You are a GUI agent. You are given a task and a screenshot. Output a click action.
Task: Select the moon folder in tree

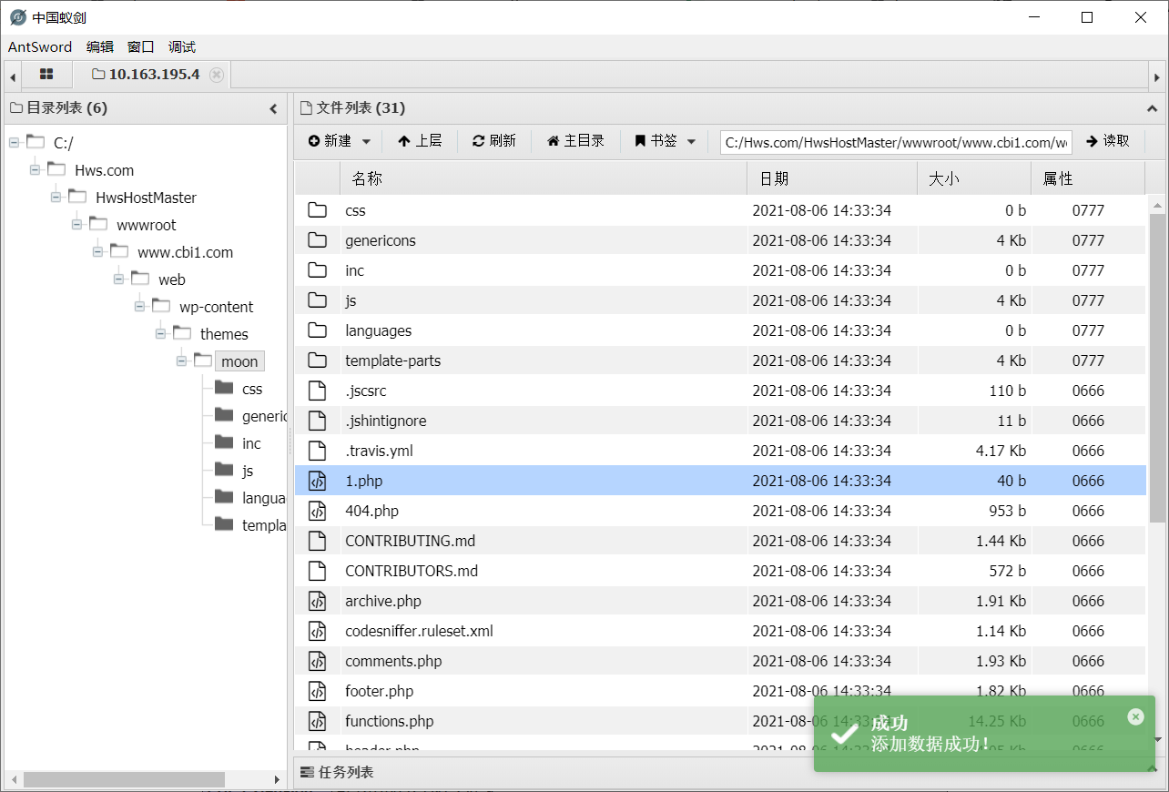pyautogui.click(x=239, y=361)
